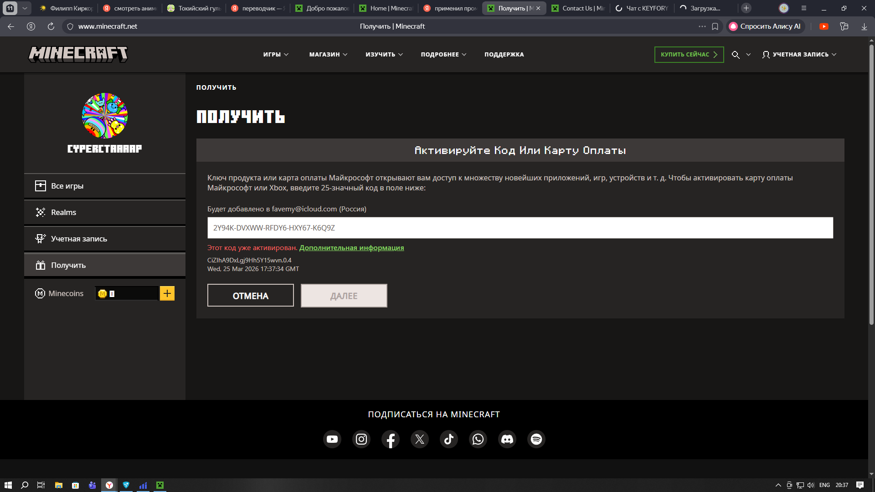
Task: Add Minecoins with the yellow plus button
Action: click(167, 293)
